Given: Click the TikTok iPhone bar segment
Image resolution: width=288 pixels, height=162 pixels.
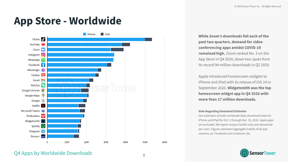Looking at the screenshot, I should [96, 39].
